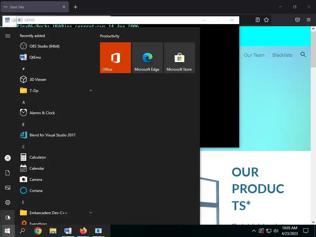The height and width of the screenshot is (237, 316).
Task: Click the scroll down arrow of page
Action: pyautogui.click(x=313, y=222)
